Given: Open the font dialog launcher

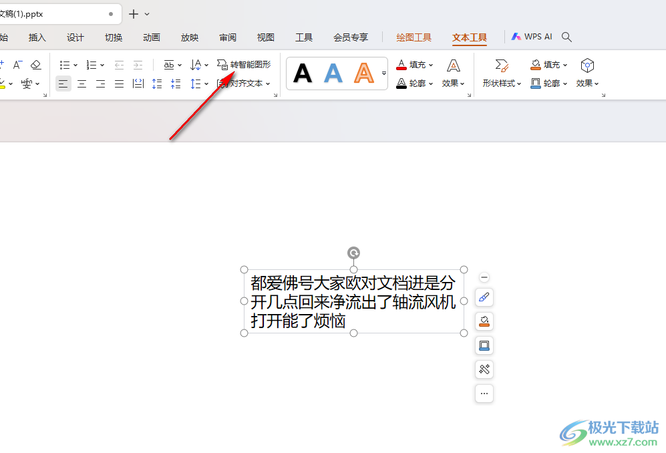Looking at the screenshot, I should coord(45,95).
